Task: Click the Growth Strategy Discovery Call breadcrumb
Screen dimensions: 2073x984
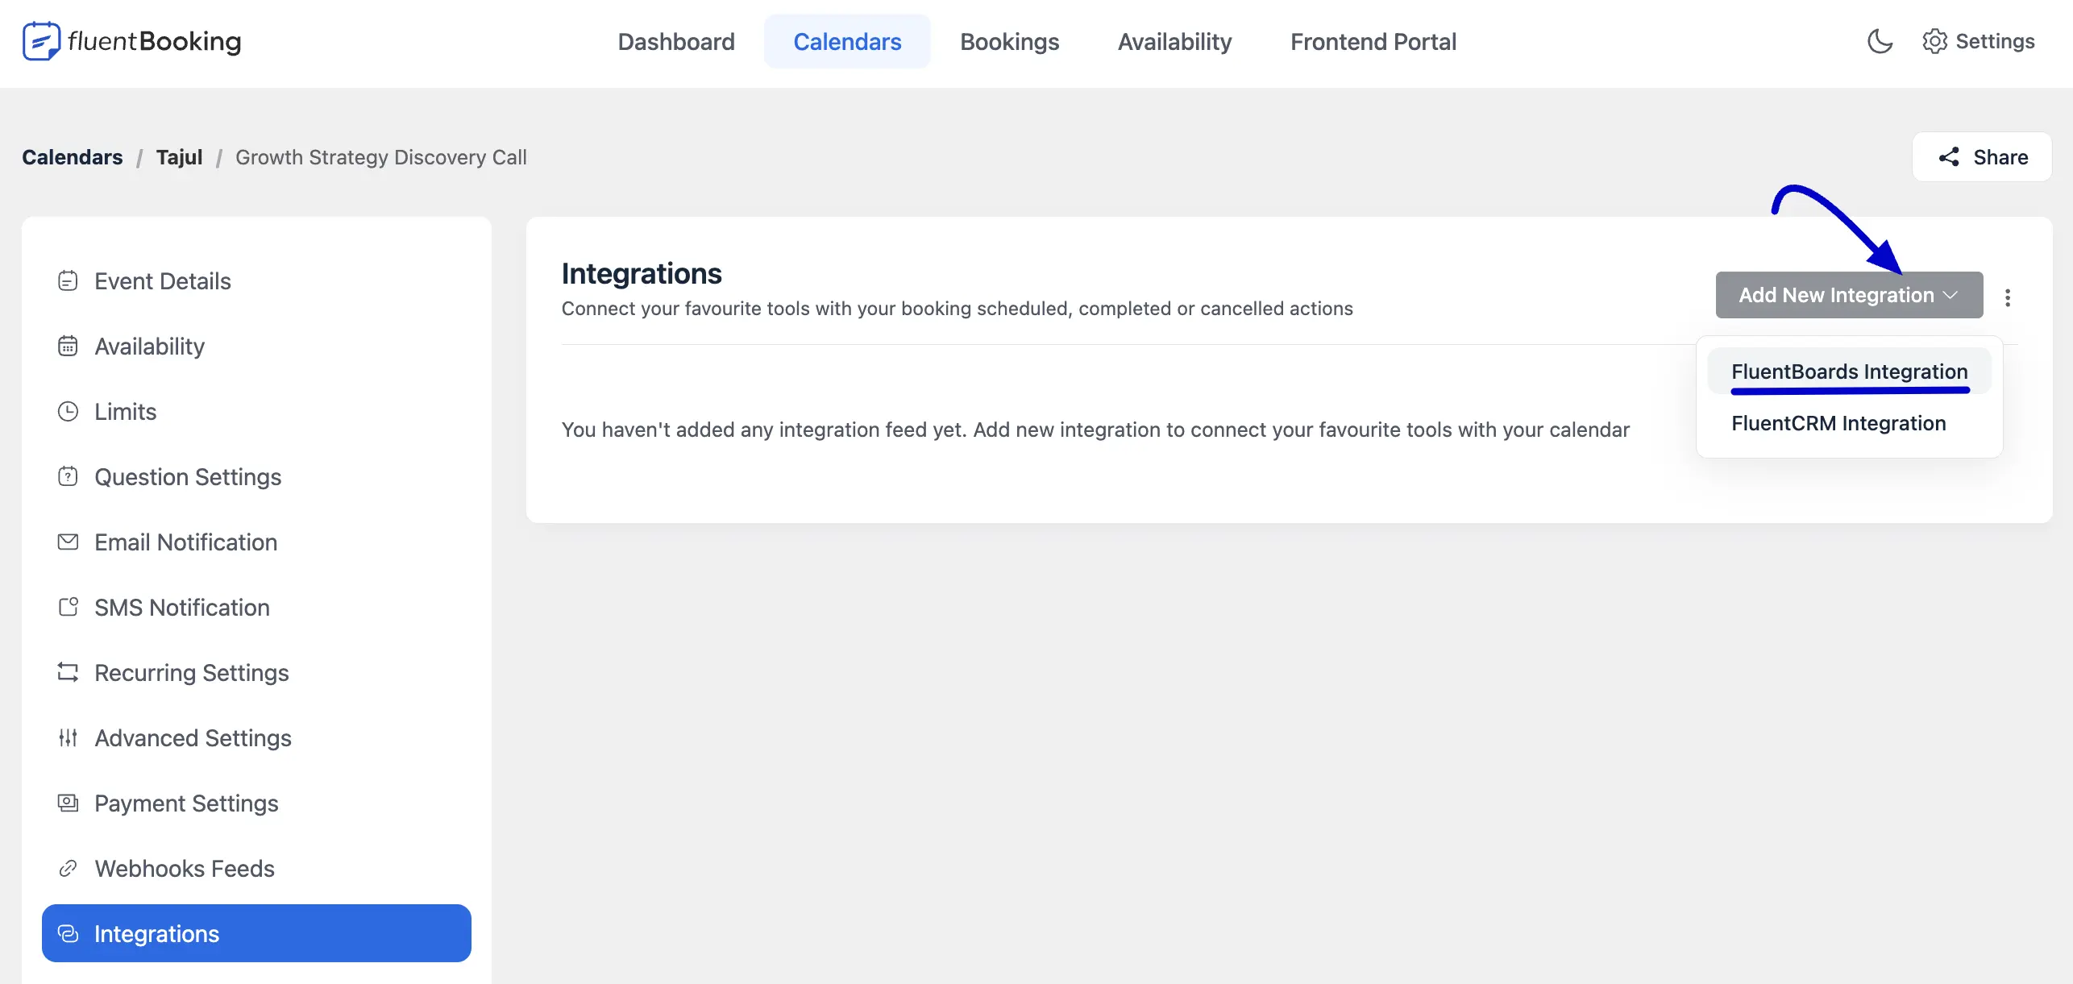Action: click(380, 157)
